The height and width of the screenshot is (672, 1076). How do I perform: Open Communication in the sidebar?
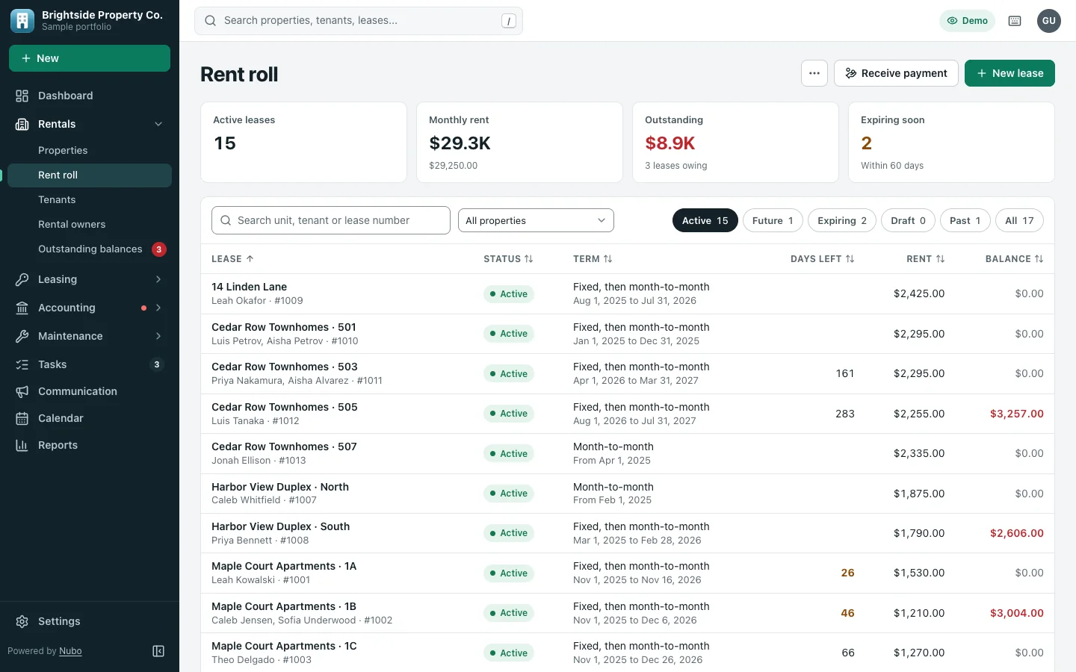pos(90,391)
